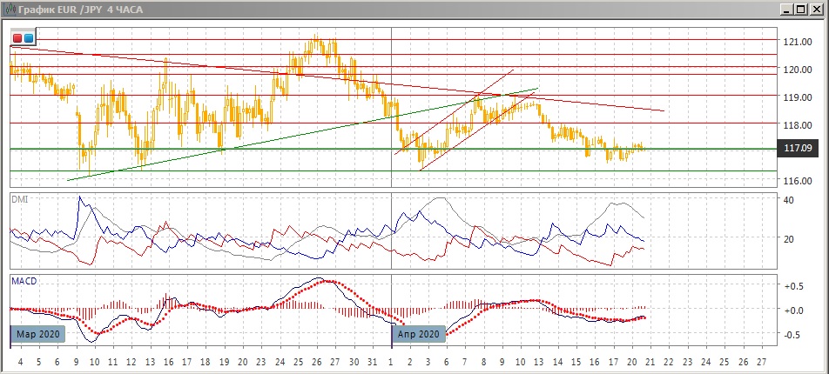Click the blue square button on chart
Screen dimensions: 829x374
click(29, 38)
